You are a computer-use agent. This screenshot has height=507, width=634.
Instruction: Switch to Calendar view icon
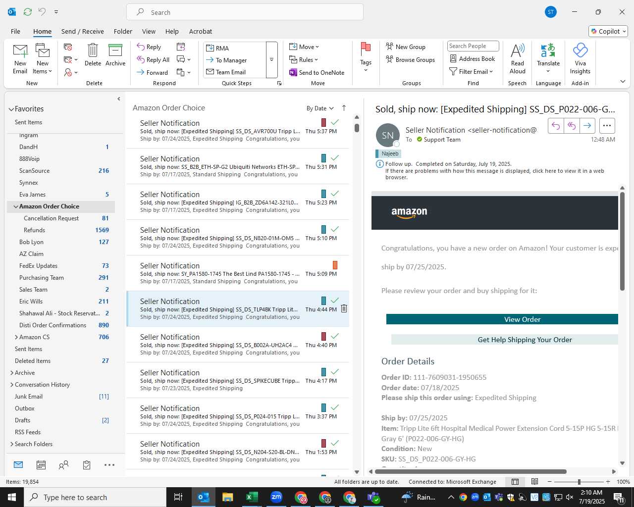point(41,465)
